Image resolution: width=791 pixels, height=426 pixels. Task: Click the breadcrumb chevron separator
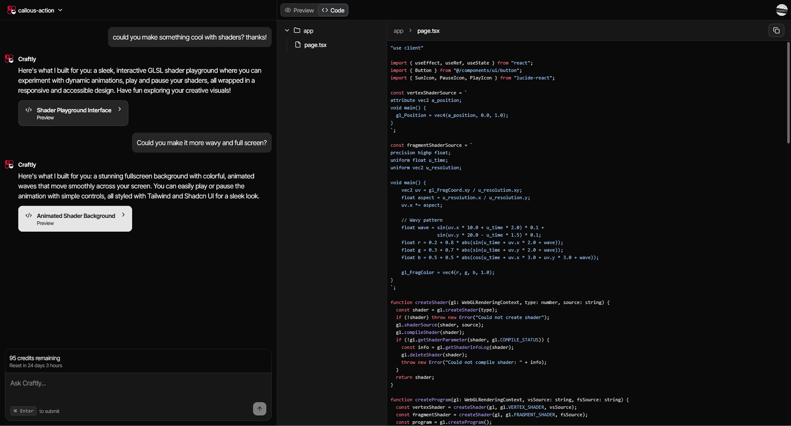[x=410, y=31]
